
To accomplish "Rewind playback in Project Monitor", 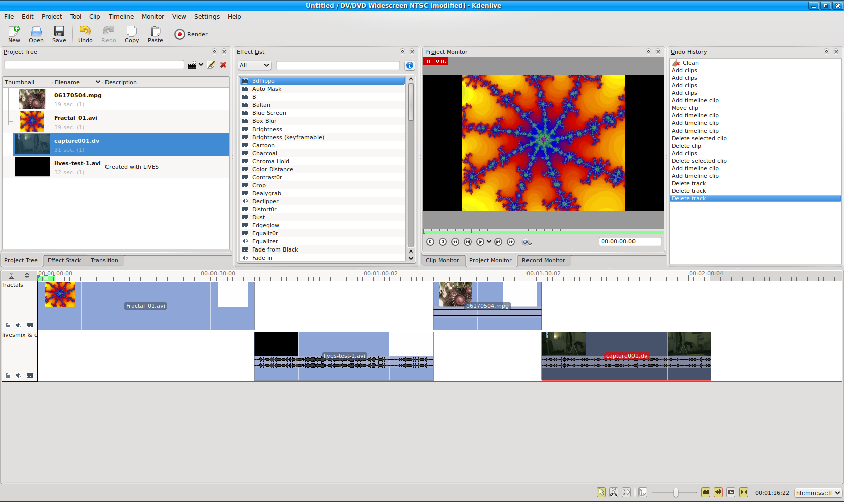I will coord(455,242).
